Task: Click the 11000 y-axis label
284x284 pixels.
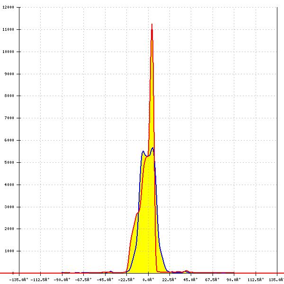Action: 8,29
